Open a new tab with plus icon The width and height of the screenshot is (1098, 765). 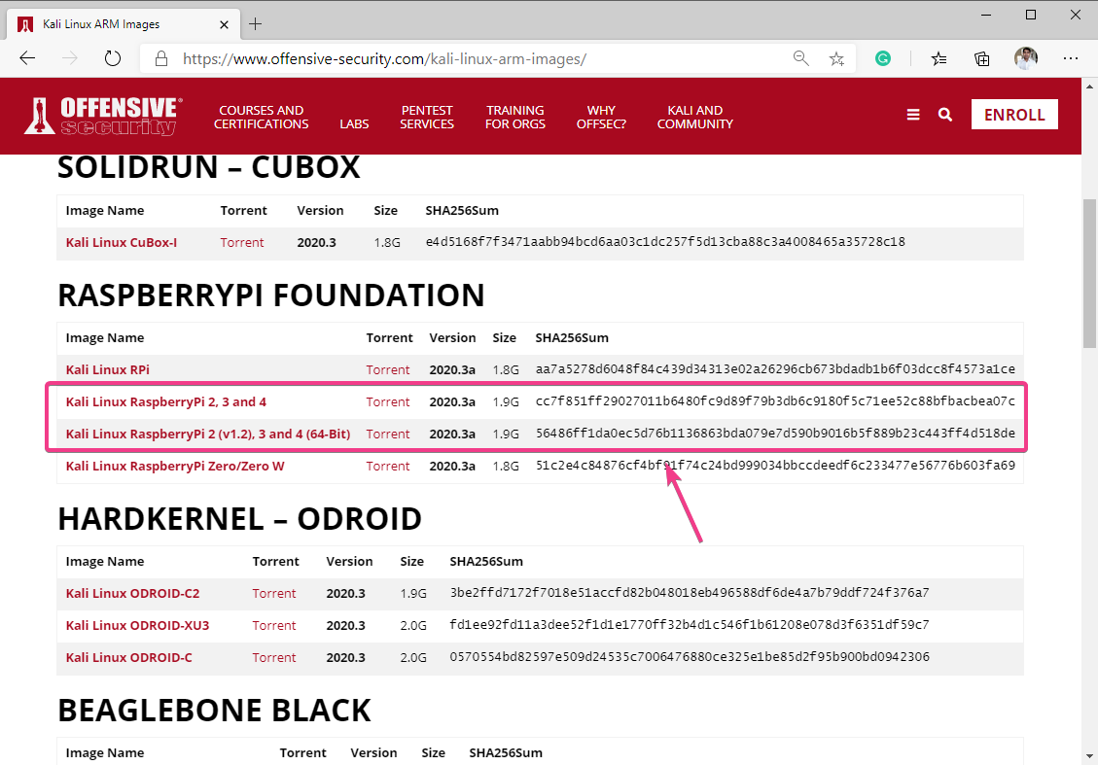[256, 23]
